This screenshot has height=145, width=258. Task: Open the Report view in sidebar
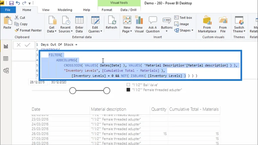[6, 46]
